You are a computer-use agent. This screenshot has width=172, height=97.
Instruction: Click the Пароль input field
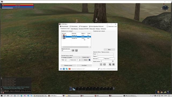coord(106,56)
